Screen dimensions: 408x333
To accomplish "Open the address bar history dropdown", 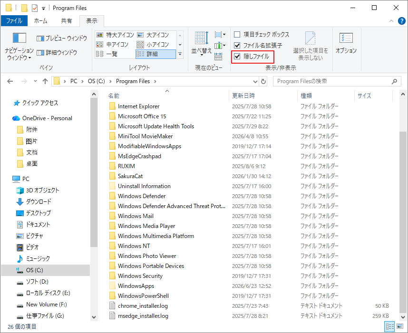I will coord(255,81).
